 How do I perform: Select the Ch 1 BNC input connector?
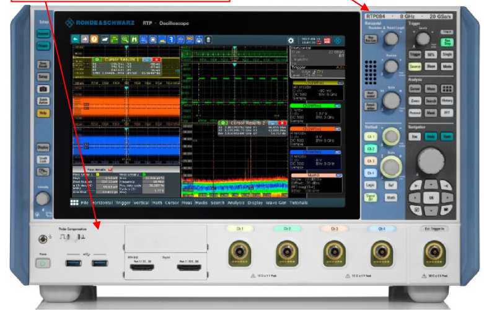tap(240, 253)
